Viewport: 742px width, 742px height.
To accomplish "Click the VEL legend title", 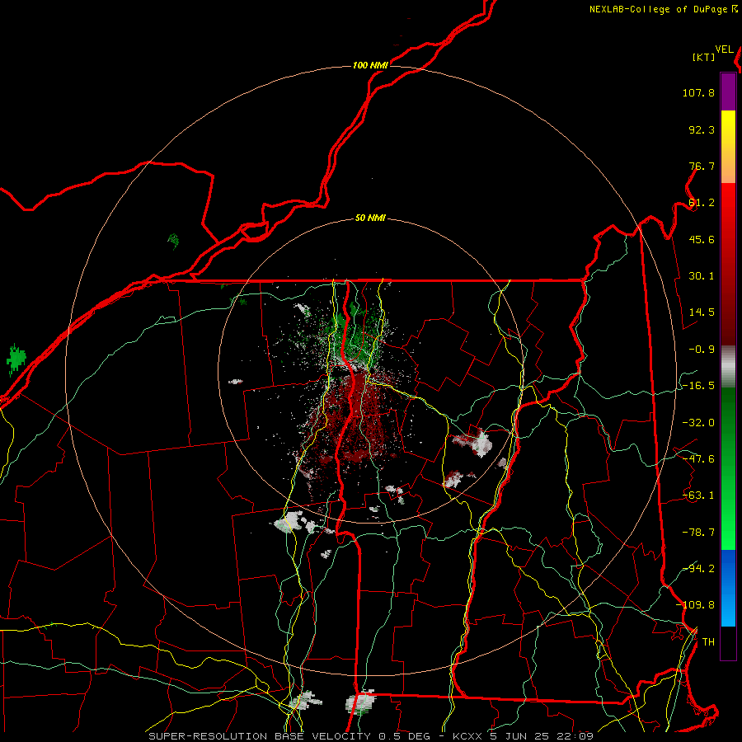I will point(724,49).
